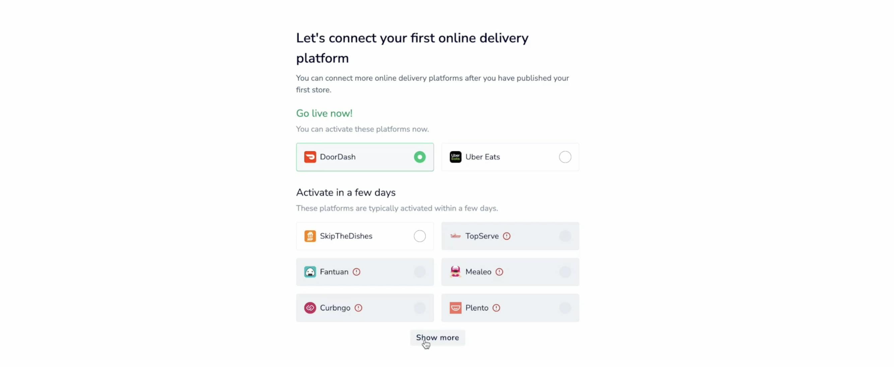
Task: Click the Curbngo logo icon
Action: click(x=310, y=308)
